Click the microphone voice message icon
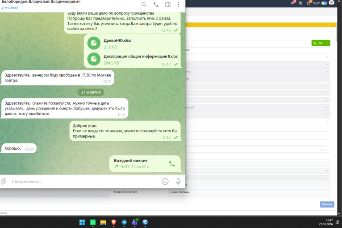The width and height of the screenshot is (342, 228). pos(178,181)
